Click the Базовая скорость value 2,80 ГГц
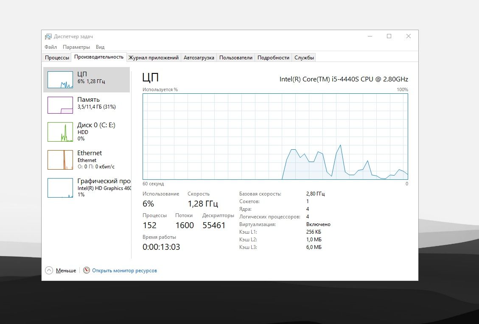The height and width of the screenshot is (324, 479). pos(315,194)
